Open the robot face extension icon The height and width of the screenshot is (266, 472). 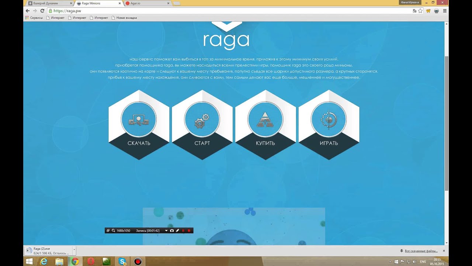click(x=437, y=11)
